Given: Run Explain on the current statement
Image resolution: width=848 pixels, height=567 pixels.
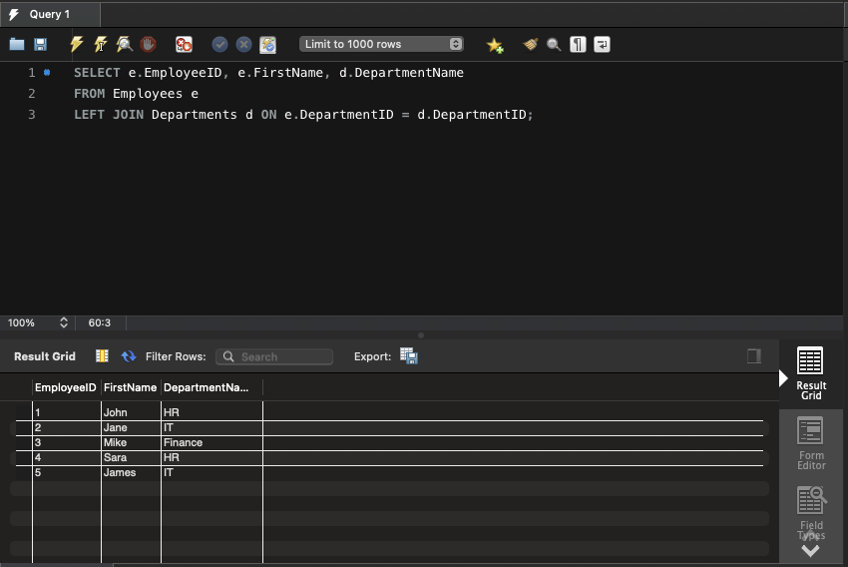Looking at the screenshot, I should 124,45.
